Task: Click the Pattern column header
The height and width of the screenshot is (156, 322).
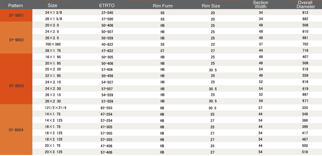Action: pos(16,5)
